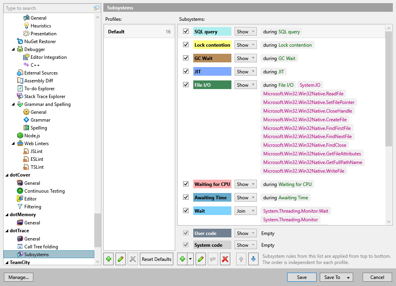Click the File I/O green color label
Image resolution: width=396 pixels, height=286 pixels.
212,84
